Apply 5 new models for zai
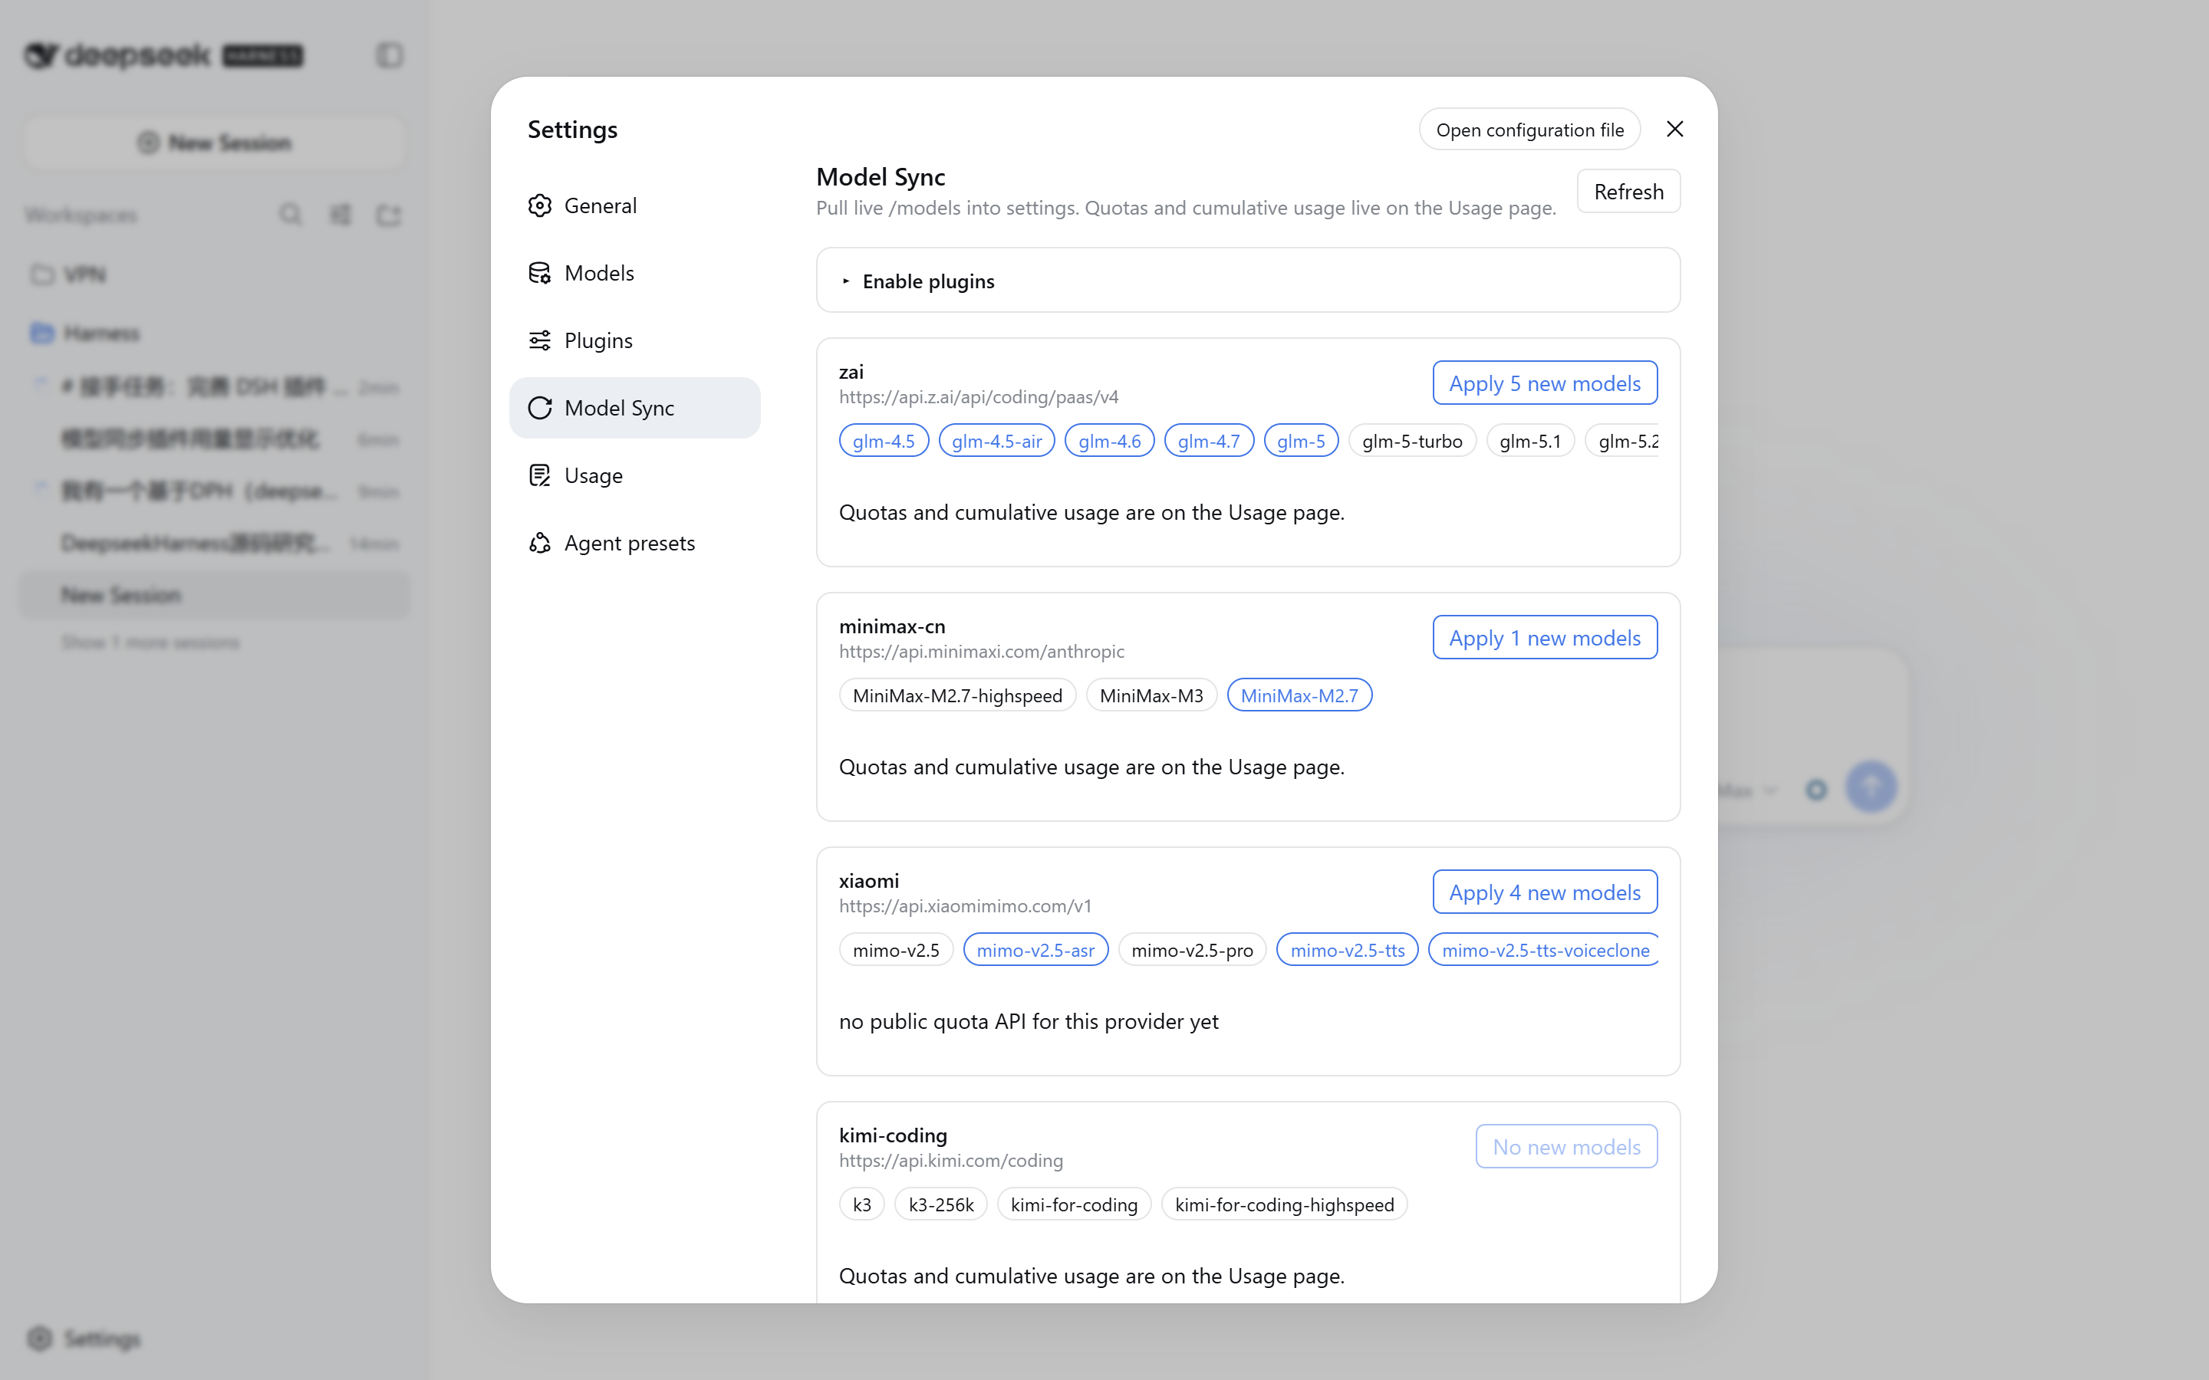 (1545, 383)
